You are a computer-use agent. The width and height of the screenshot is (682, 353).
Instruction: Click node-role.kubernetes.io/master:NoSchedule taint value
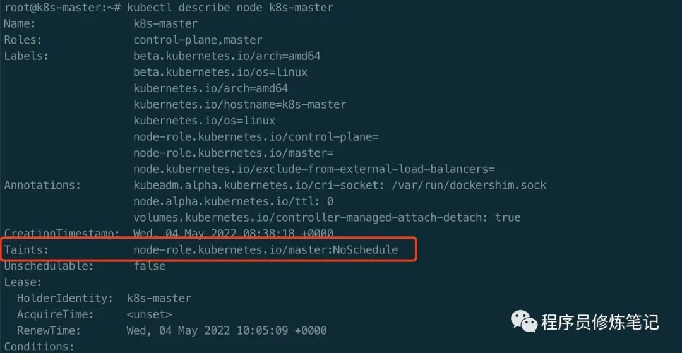(265, 249)
